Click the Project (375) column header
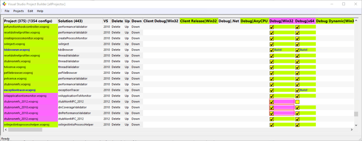Image resolution: width=362 pixels, height=141 pixels. point(30,21)
